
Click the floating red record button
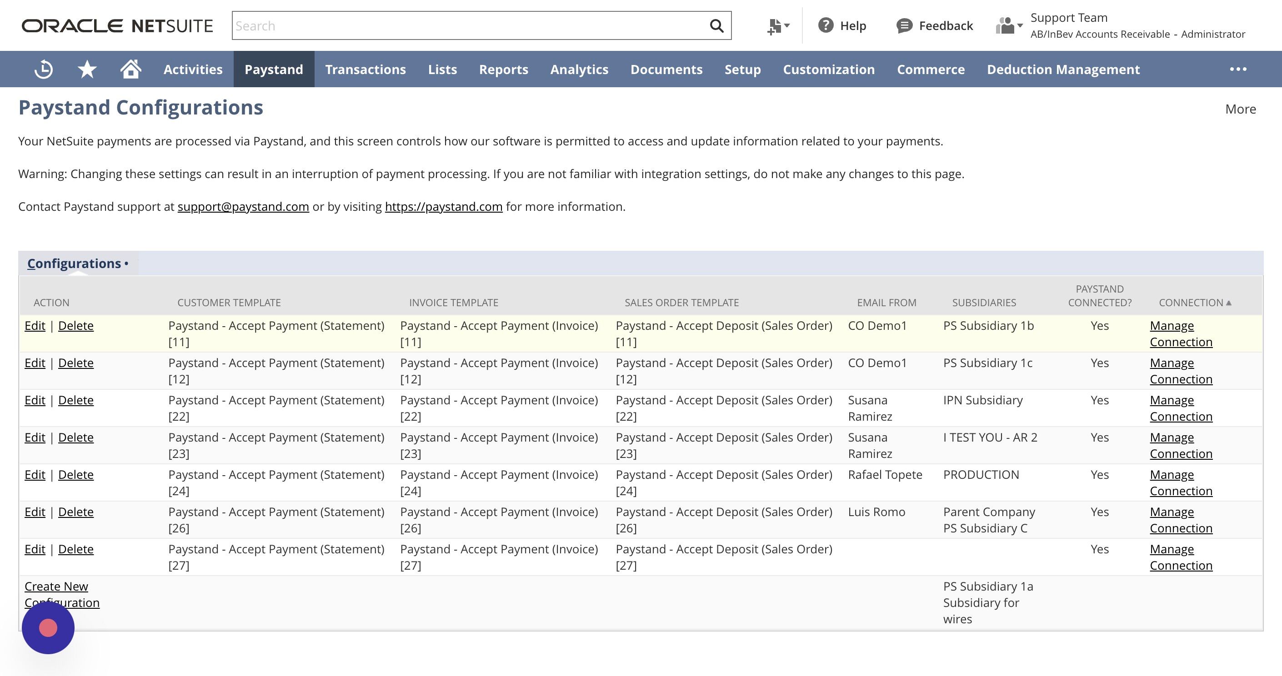[48, 628]
